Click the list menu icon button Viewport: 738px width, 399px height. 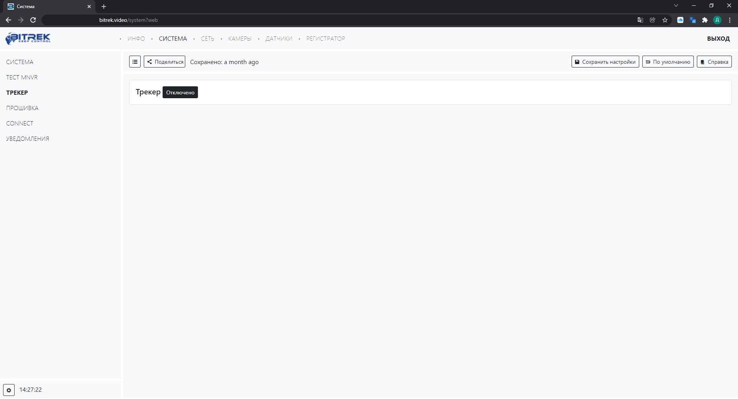click(135, 62)
